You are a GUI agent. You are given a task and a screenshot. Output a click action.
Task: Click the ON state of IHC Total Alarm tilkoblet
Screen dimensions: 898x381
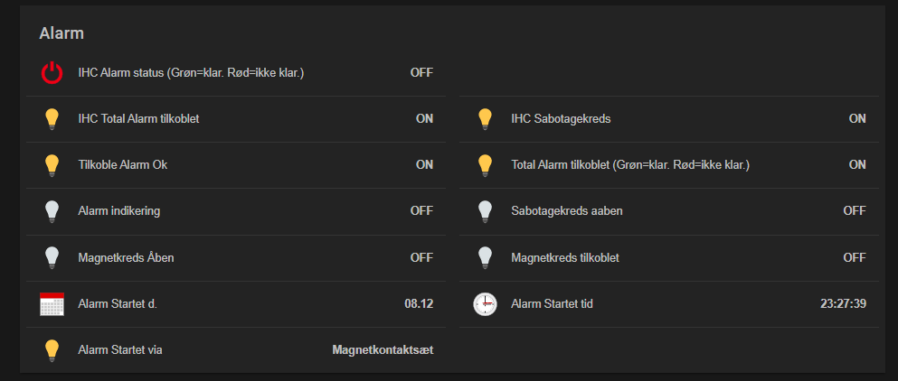point(424,118)
